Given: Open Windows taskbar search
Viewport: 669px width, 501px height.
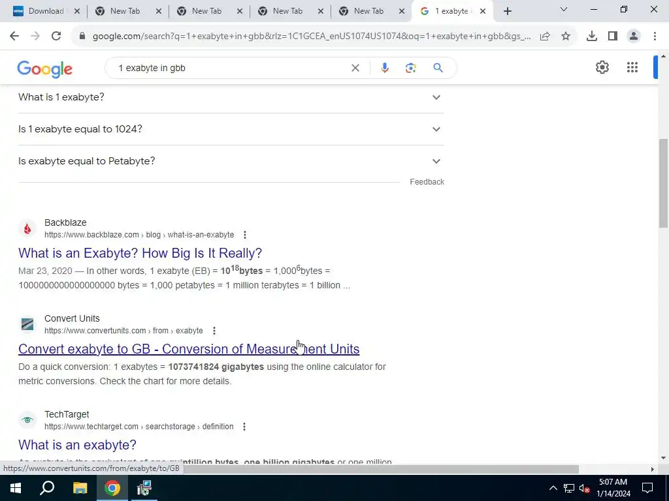Looking at the screenshot, I should tap(47, 488).
